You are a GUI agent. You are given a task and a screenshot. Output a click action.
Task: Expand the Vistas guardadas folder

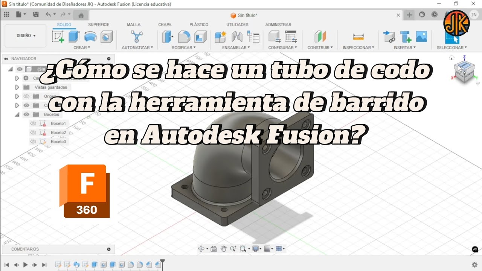click(17, 87)
